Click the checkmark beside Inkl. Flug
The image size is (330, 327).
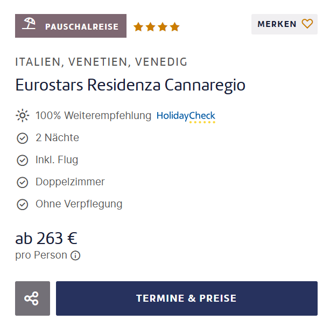click(x=23, y=160)
